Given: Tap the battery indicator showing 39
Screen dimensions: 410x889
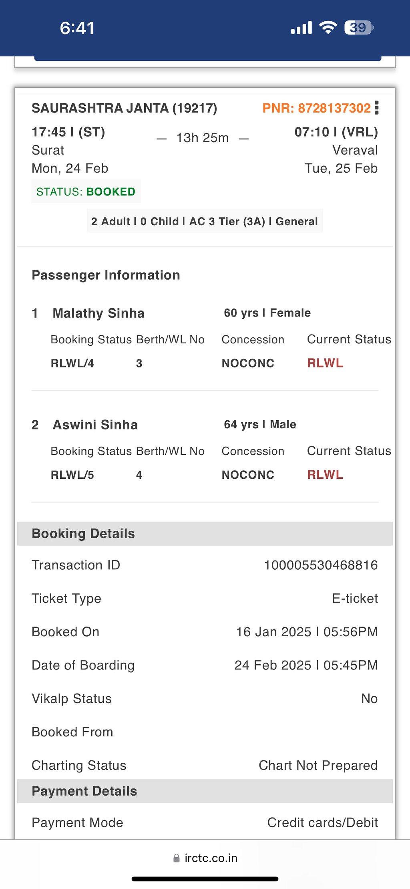Looking at the screenshot, I should [x=359, y=28].
